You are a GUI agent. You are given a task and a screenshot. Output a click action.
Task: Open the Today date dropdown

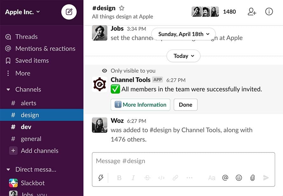(183, 56)
